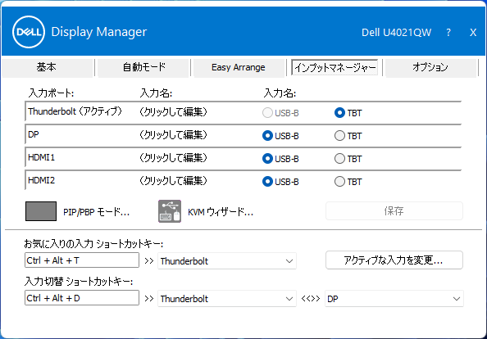Select USB-B radio for HDMI2 row

(267, 182)
